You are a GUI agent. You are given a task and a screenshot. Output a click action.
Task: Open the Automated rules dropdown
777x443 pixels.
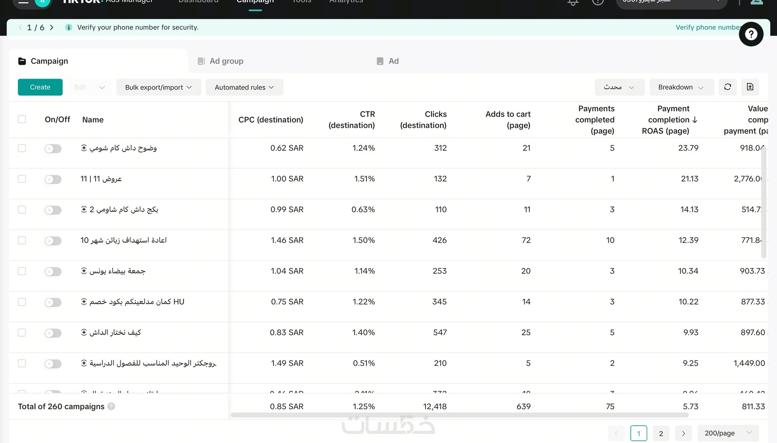244,87
